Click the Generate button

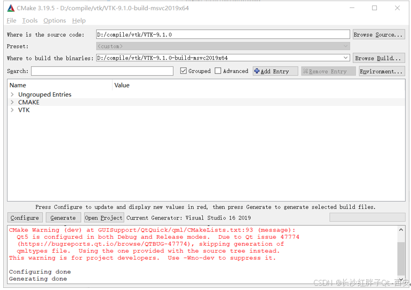pos(63,217)
